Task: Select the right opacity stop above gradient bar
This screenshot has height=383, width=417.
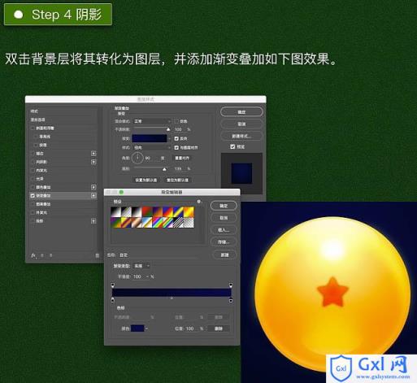Action: (x=231, y=285)
